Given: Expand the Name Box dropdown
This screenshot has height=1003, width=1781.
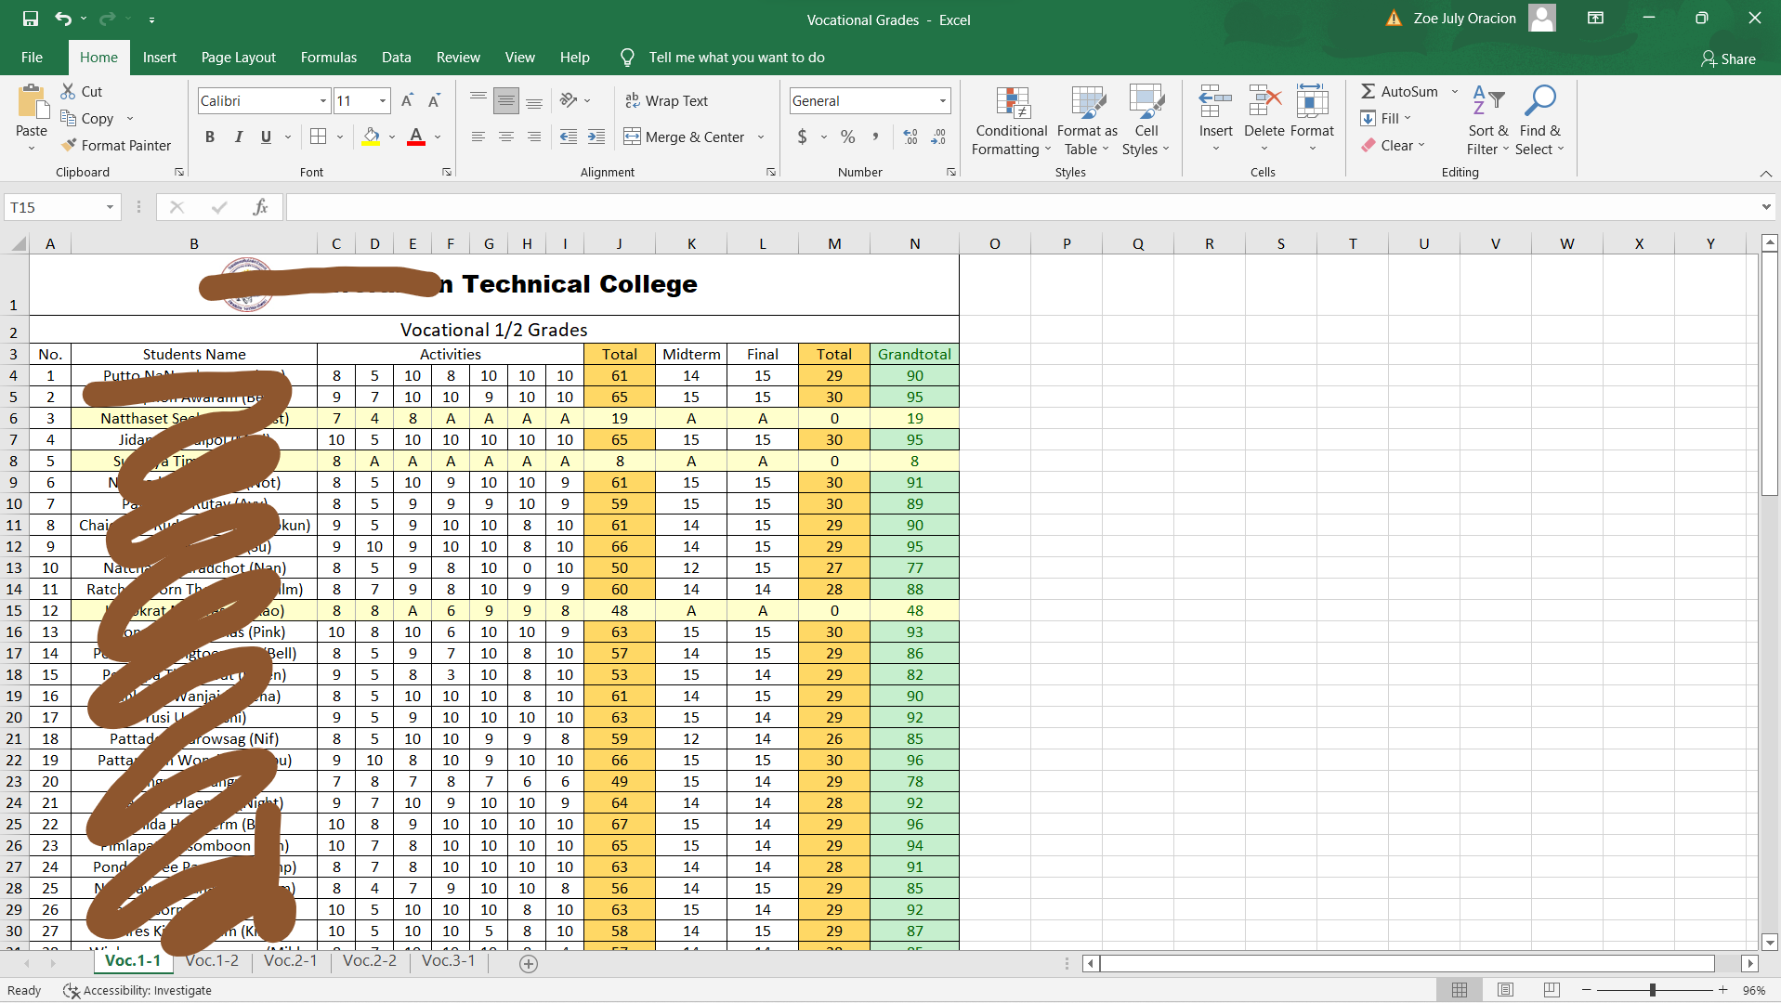Looking at the screenshot, I should tap(110, 207).
